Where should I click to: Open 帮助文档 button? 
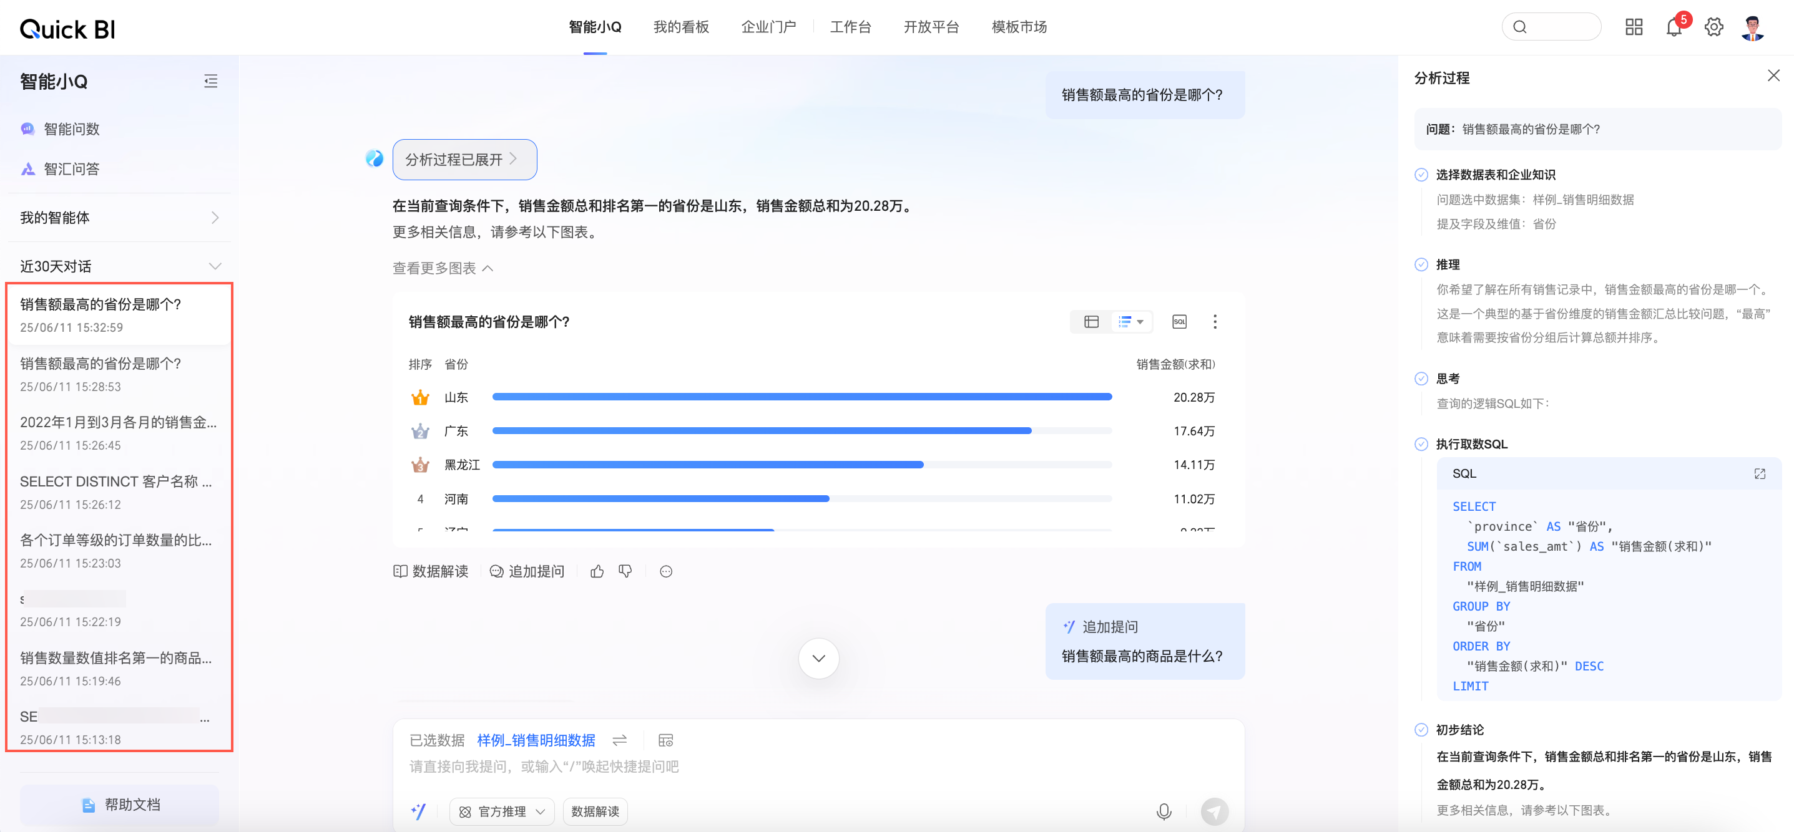[x=119, y=805]
